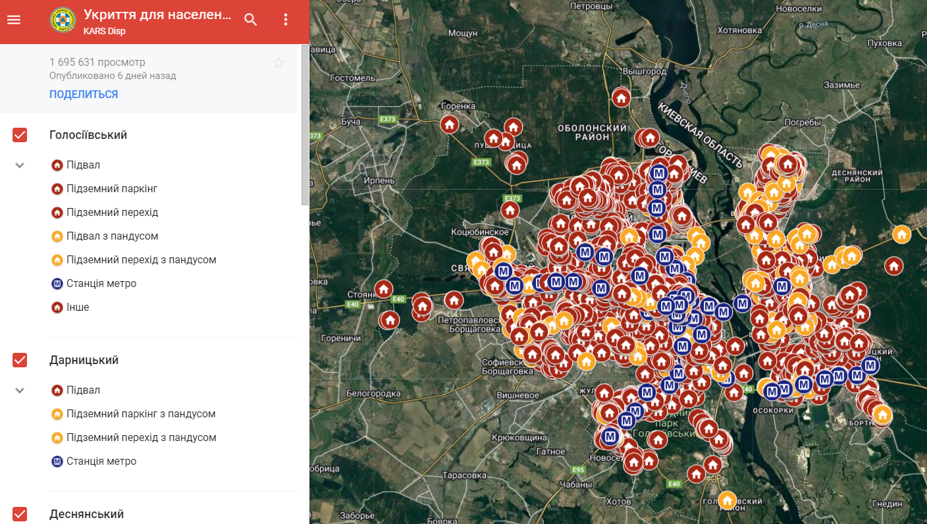
Task: Uncheck the Голосіївський layer checkbox
Action: point(20,135)
